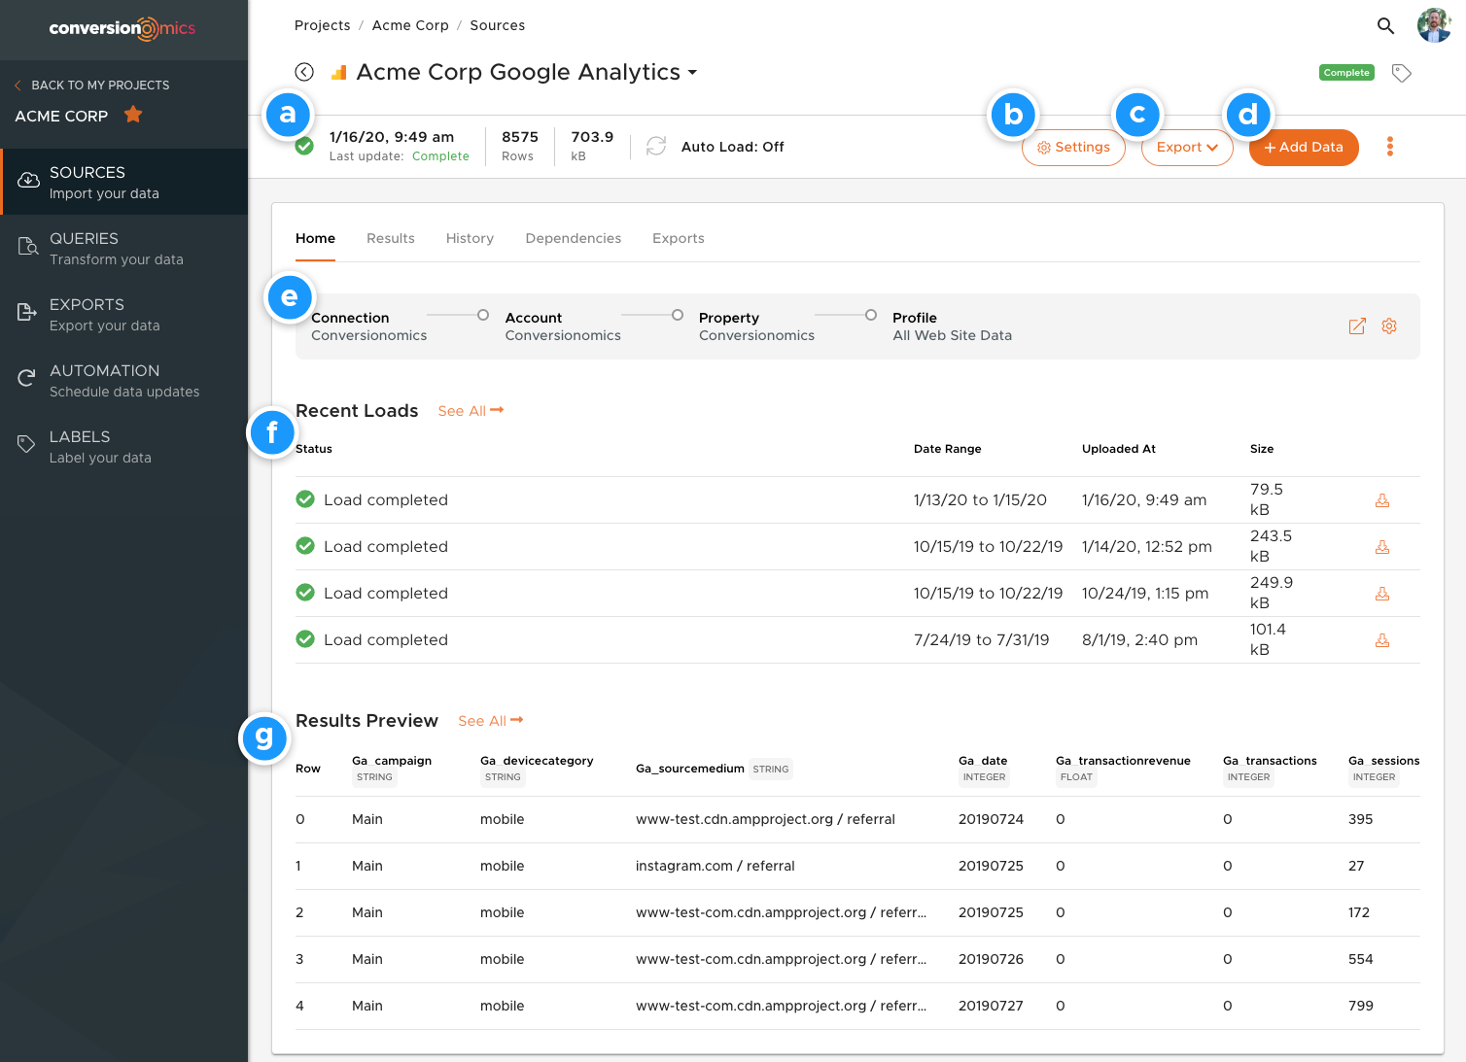This screenshot has width=1466, height=1062.
Task: Open the Export dropdown
Action: click(1186, 147)
